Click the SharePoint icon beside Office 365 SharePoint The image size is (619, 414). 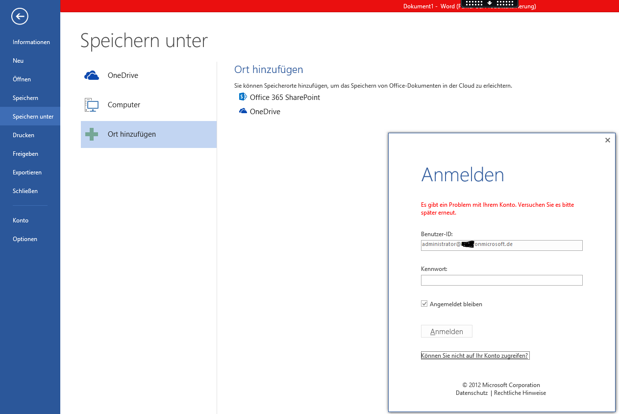point(243,97)
